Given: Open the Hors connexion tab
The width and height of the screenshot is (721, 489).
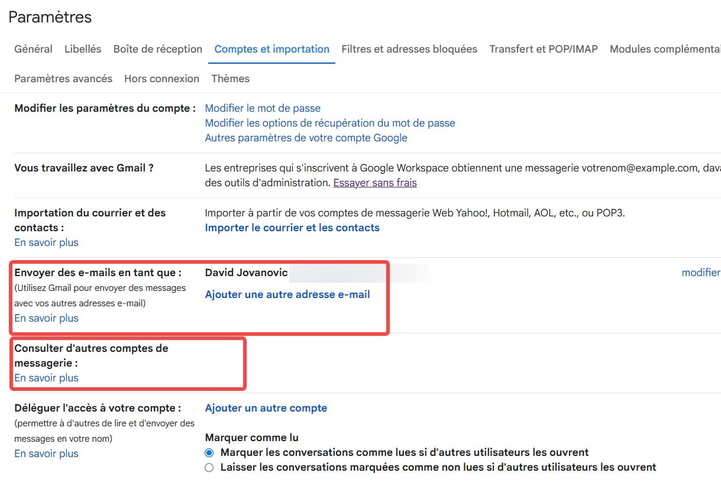Looking at the screenshot, I should pyautogui.click(x=161, y=79).
